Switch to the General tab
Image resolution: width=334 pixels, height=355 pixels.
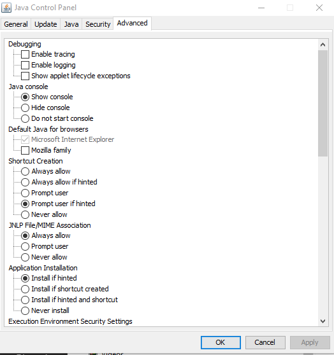16,24
